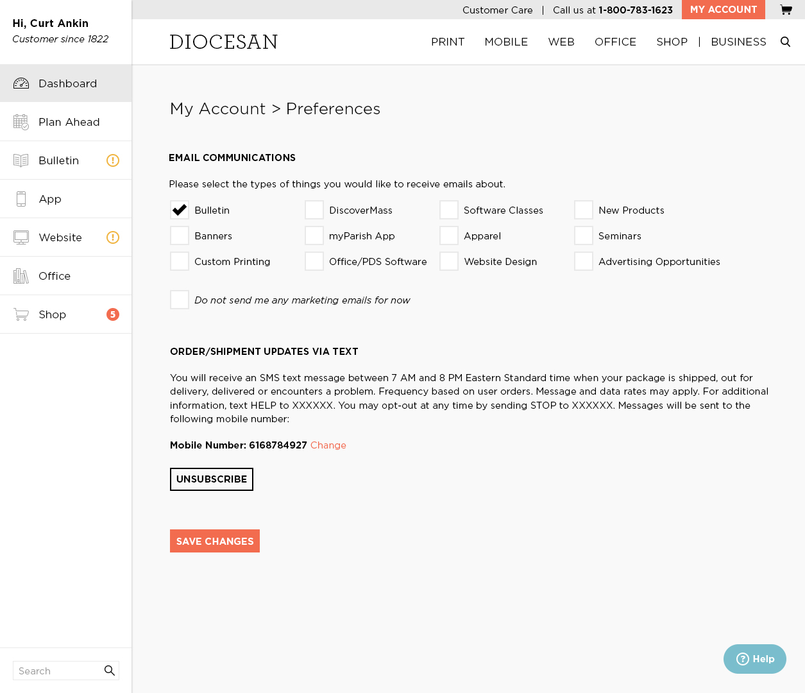Click the UNSUBSCRIBE button
Screen dimensions: 805x693
tap(212, 479)
